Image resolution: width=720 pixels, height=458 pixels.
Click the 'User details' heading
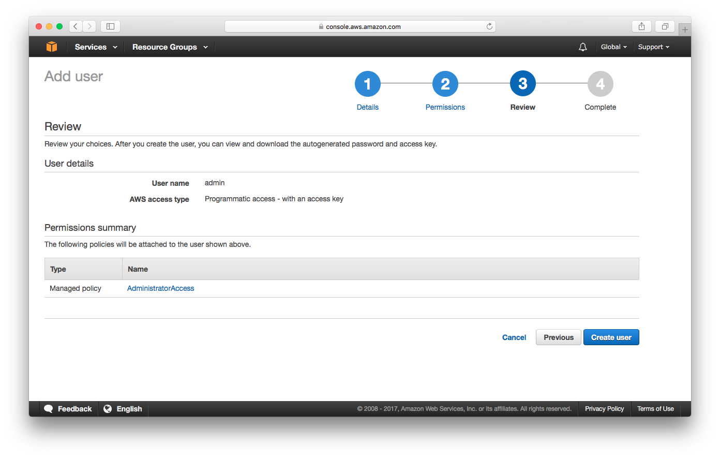pos(69,164)
